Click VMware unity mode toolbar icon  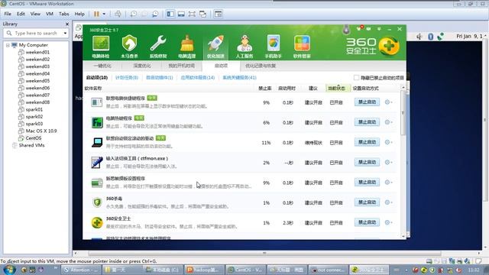coord(202,14)
